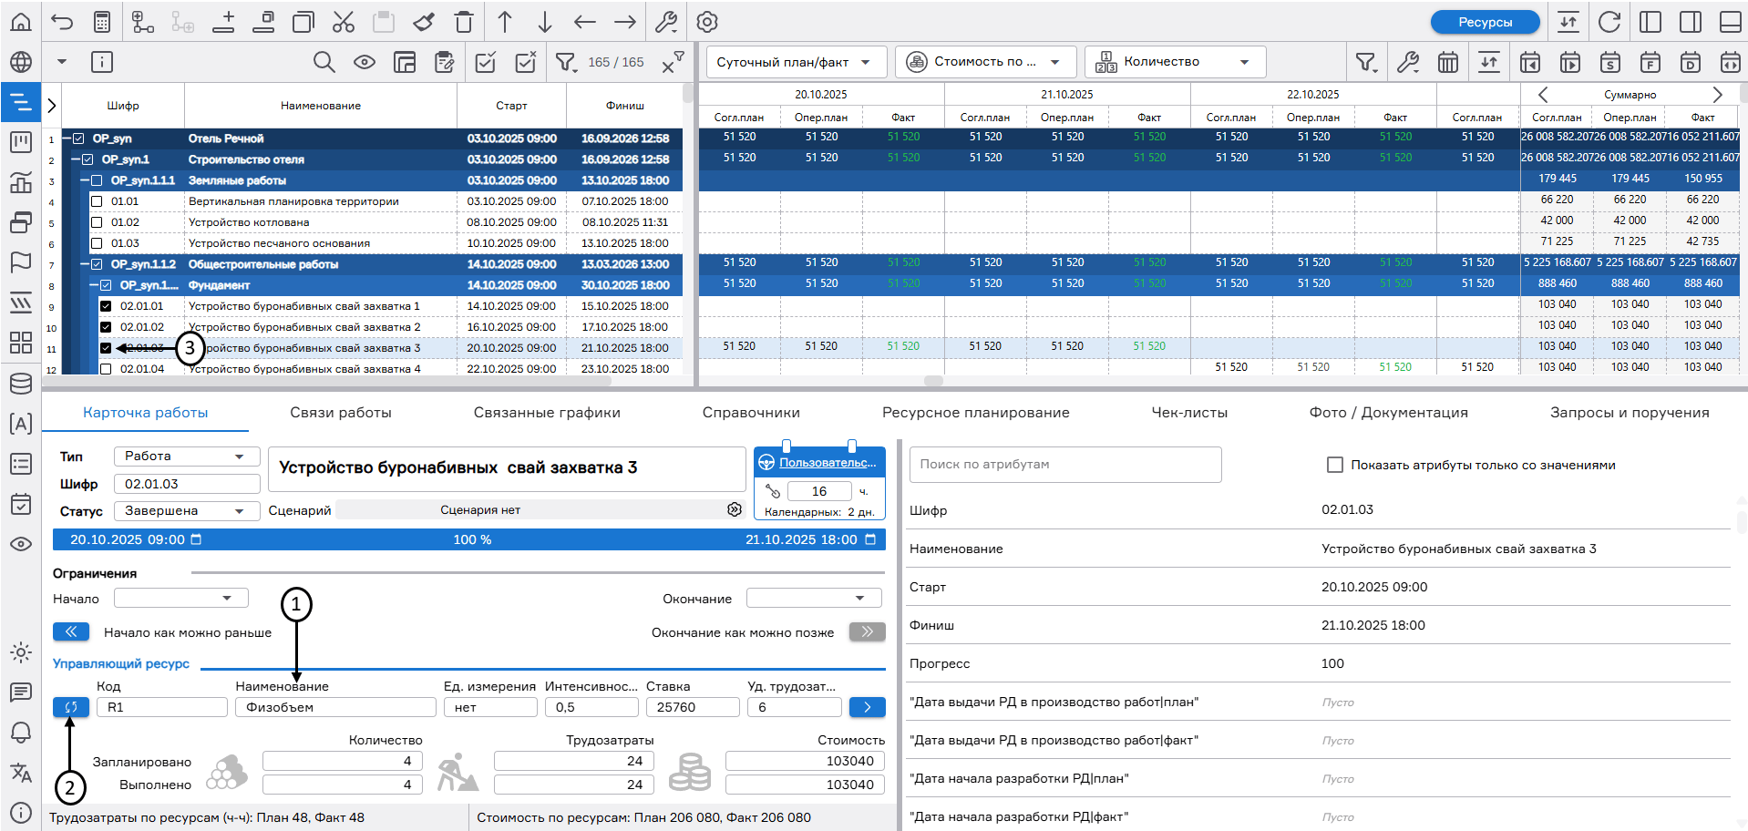Click the refresh icon next to Ресурсы

tap(1609, 22)
